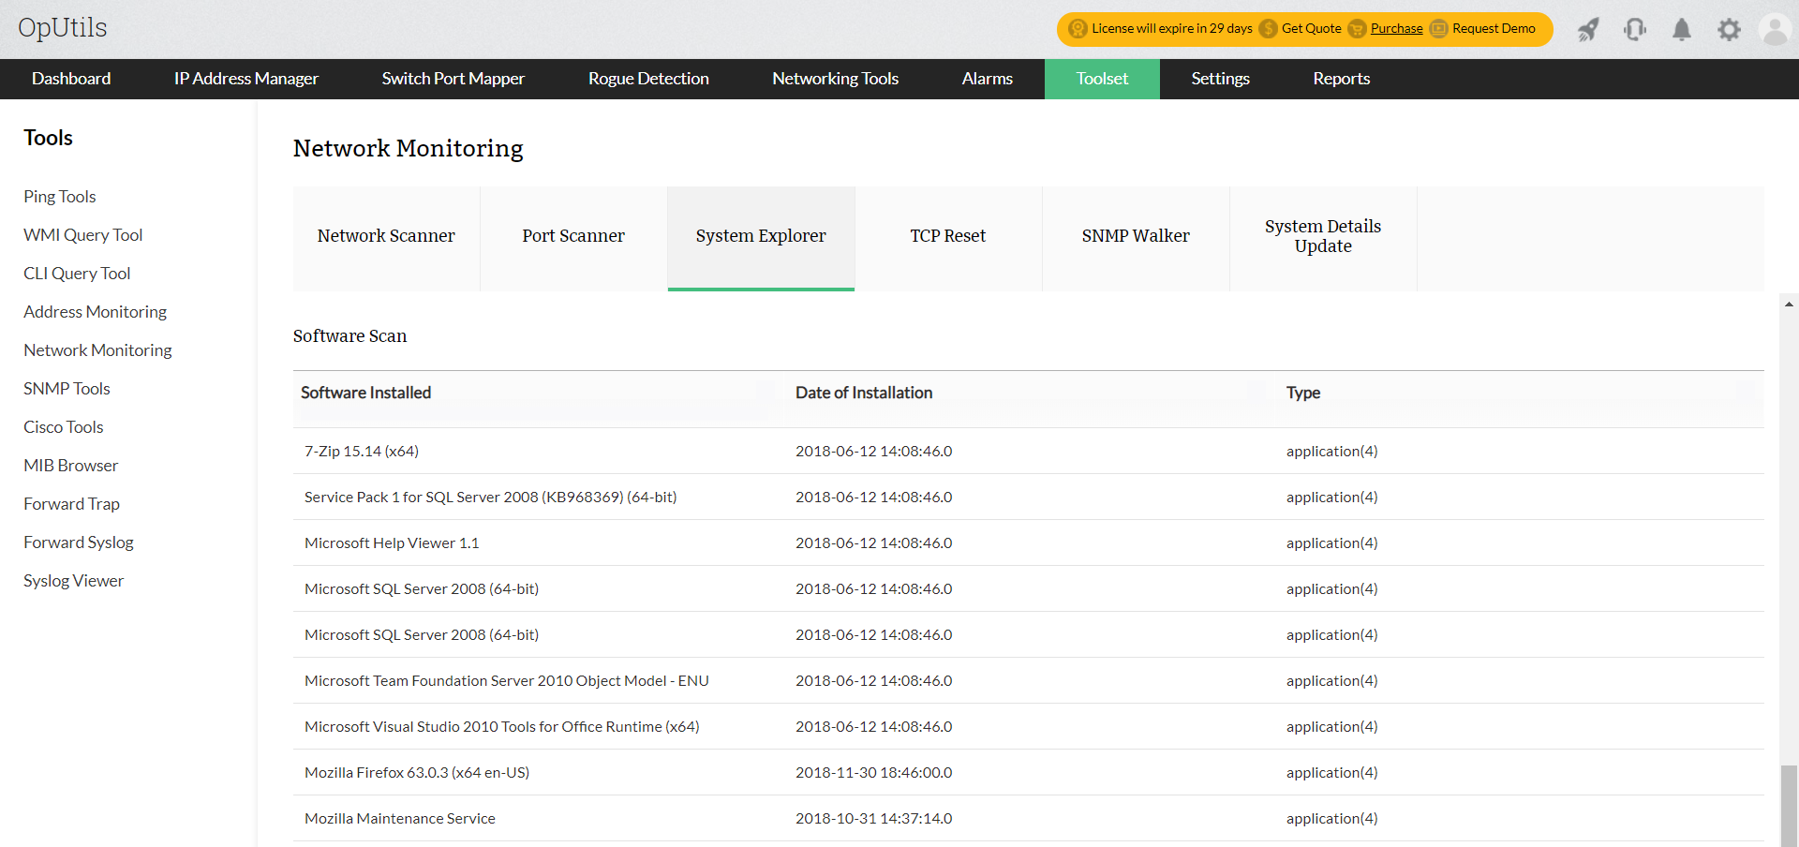Viewport: 1799px width, 847px height.
Task: Switch to the Network Scanner tab
Action: (386, 238)
